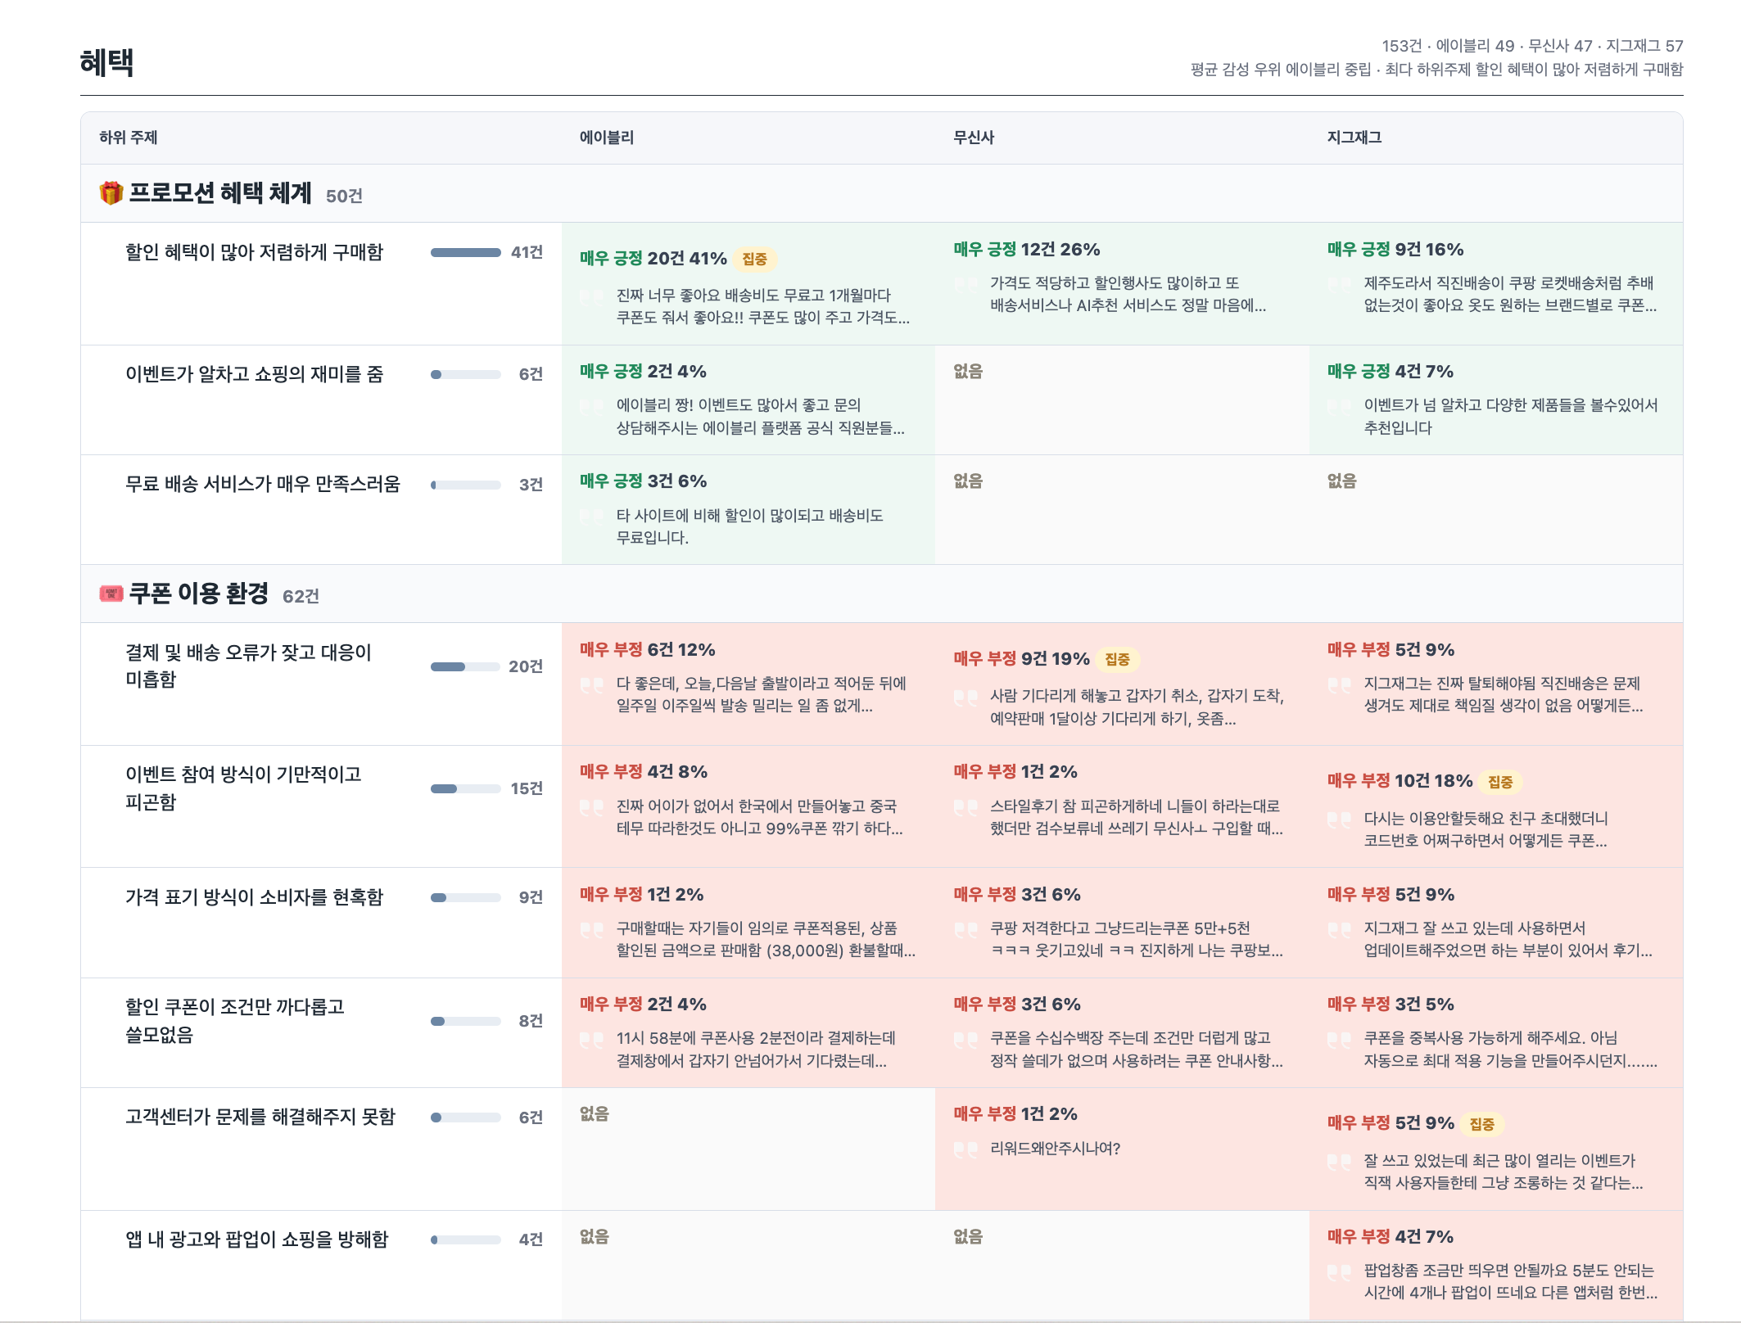
Task: Click the '매우 긍정 9건 16%' label
Action: pyautogui.click(x=1395, y=250)
